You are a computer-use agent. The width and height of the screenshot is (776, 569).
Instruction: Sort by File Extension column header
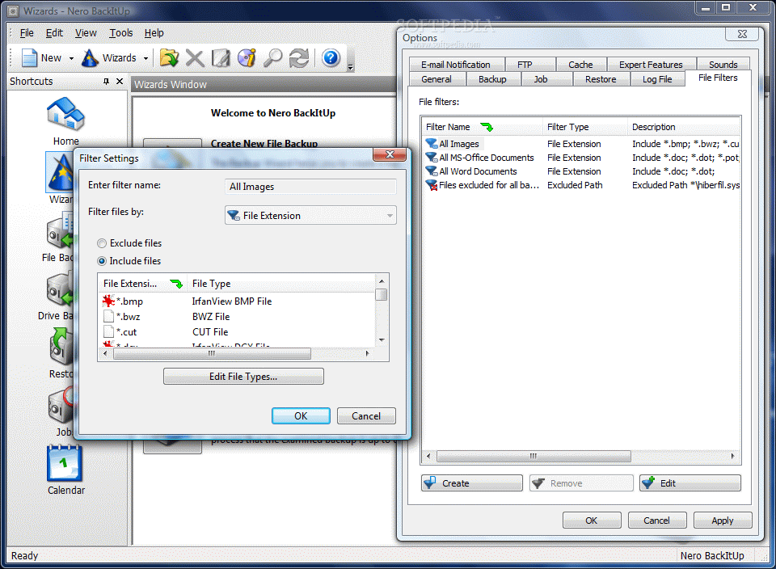[x=142, y=284]
